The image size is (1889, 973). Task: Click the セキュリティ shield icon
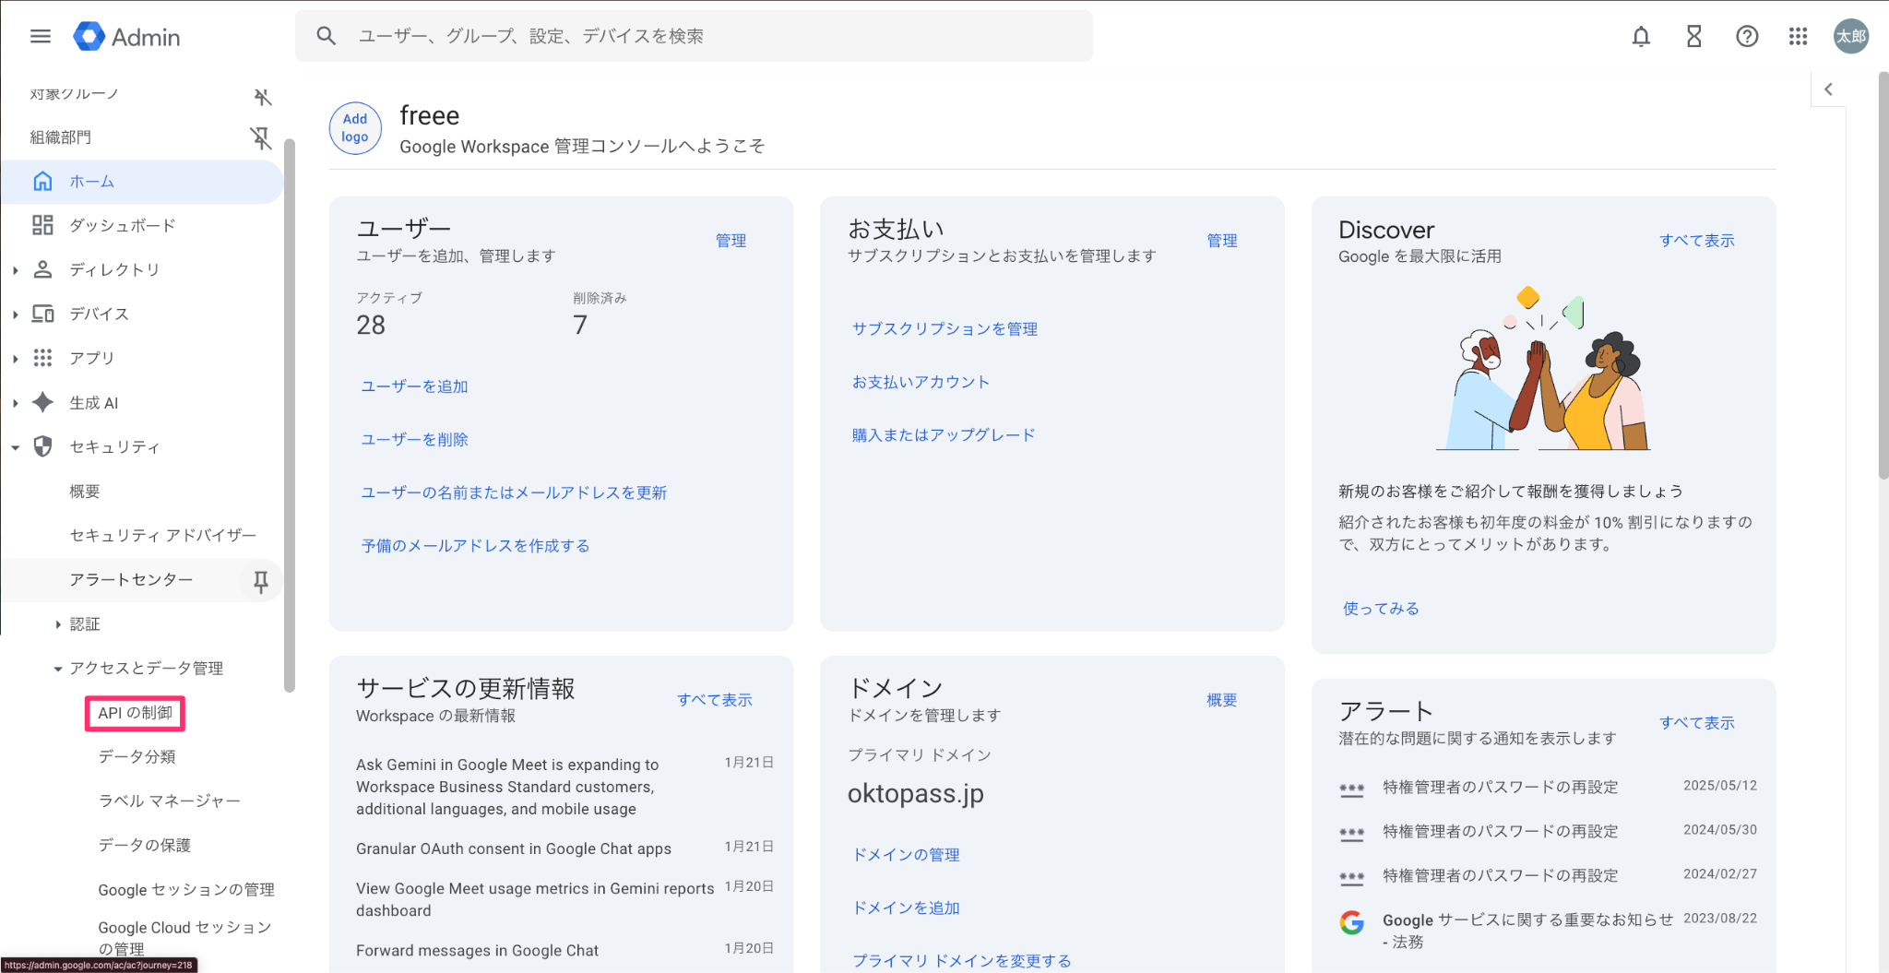point(42,446)
